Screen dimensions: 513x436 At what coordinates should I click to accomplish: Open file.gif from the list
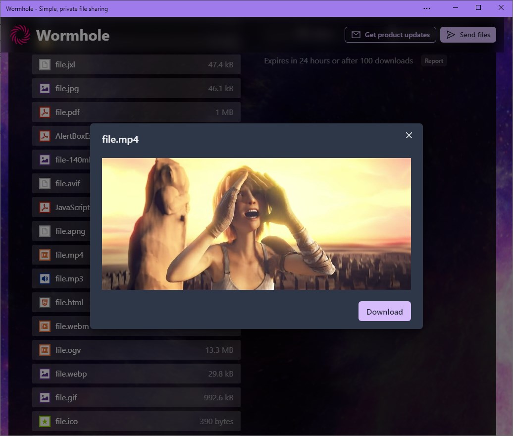click(137, 397)
